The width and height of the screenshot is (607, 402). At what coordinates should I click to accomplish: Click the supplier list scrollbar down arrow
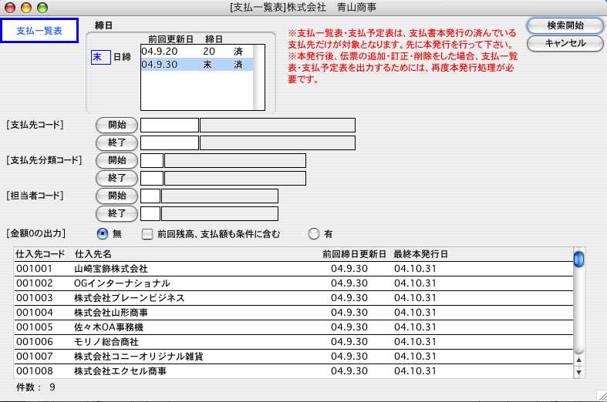pos(578,373)
